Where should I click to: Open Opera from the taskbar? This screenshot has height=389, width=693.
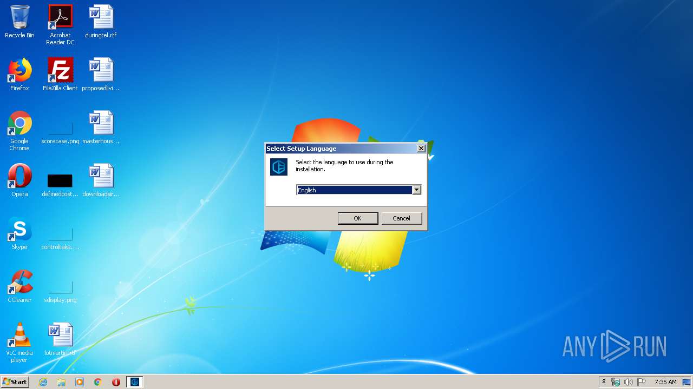point(116,382)
